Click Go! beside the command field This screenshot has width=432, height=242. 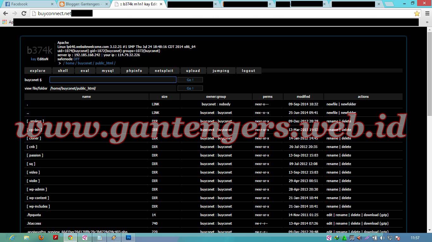tap(190, 80)
